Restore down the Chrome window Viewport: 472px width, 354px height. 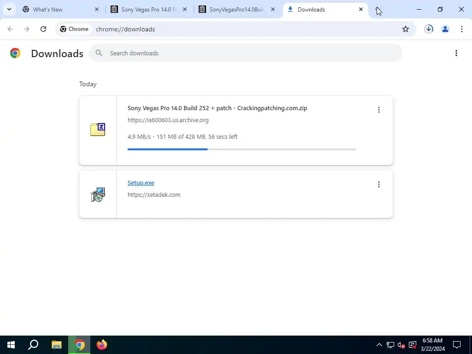click(440, 9)
